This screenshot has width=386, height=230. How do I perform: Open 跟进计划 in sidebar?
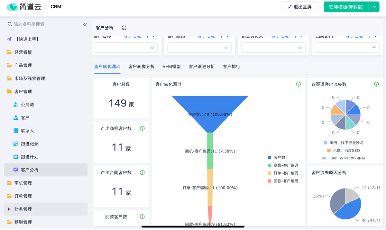click(46, 157)
